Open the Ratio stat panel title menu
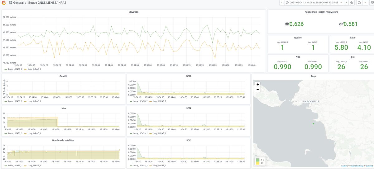Image resolution: width=374 pixels, height=169 pixels. click(x=352, y=38)
